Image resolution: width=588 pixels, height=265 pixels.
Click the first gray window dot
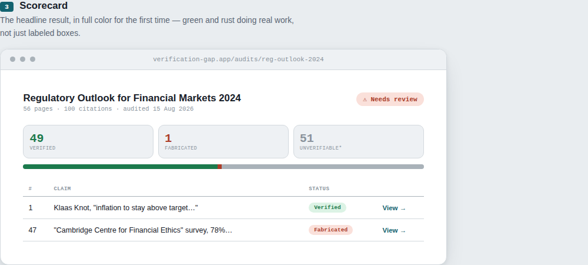[13, 59]
